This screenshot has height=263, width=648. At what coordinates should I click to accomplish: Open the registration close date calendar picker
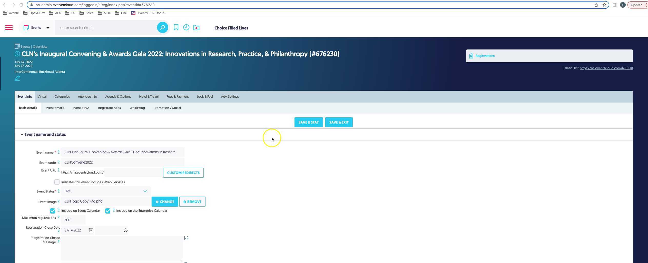coord(91,230)
